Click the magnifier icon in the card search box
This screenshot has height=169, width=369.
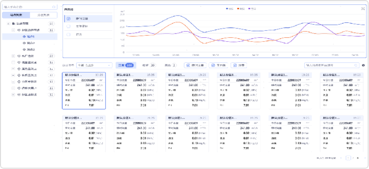click(x=356, y=65)
